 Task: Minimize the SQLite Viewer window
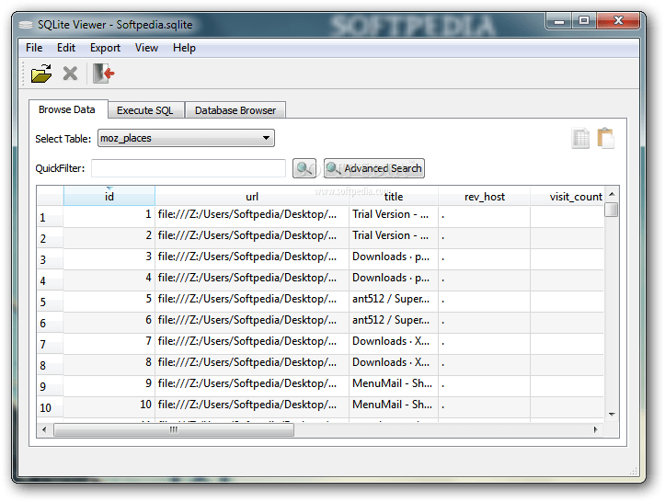pos(559,21)
